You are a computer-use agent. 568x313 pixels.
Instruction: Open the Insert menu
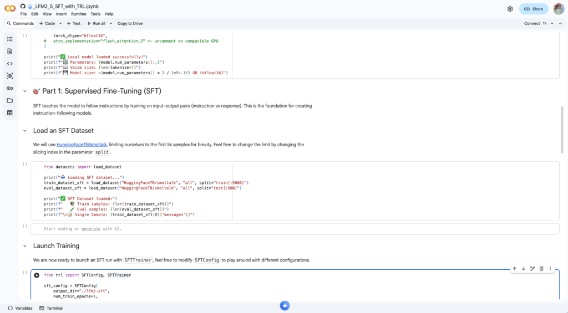pyautogui.click(x=61, y=14)
